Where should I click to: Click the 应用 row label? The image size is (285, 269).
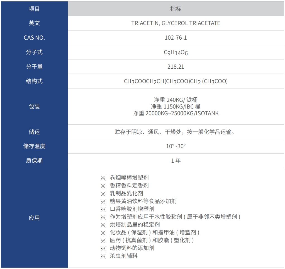click(x=34, y=218)
